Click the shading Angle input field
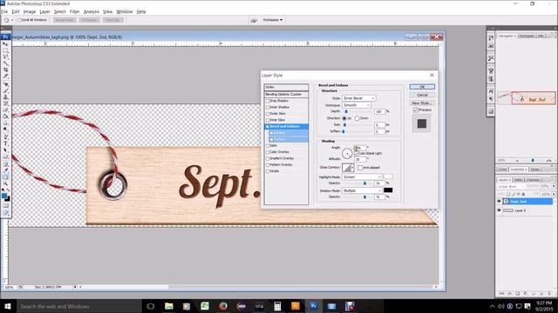 (x=360, y=147)
